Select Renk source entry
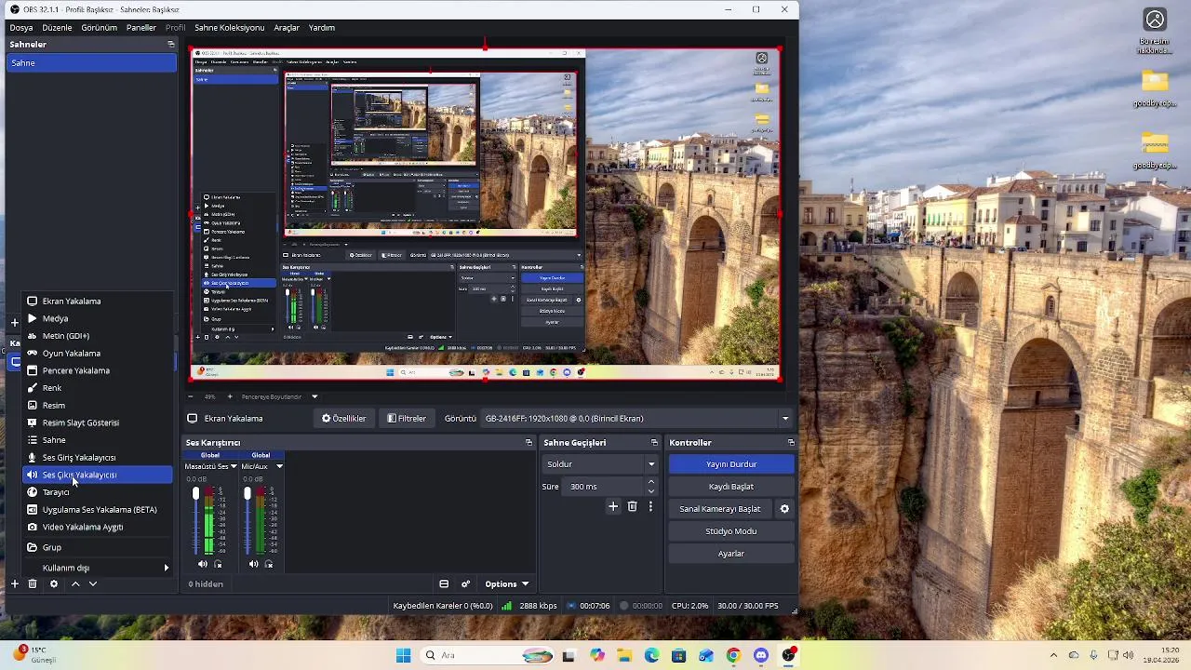Viewport: 1191px width, 670px height. tap(97, 388)
